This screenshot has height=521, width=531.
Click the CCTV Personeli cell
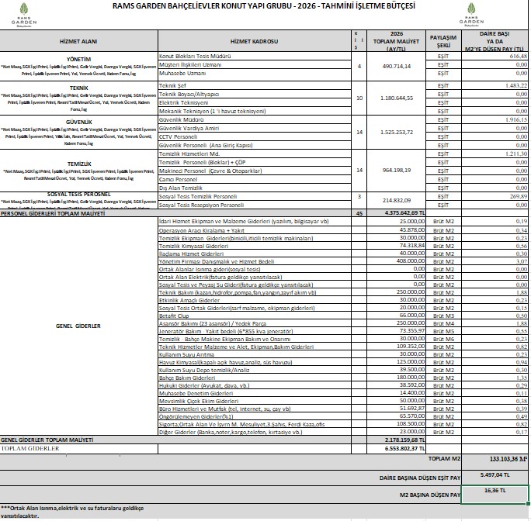255,136
